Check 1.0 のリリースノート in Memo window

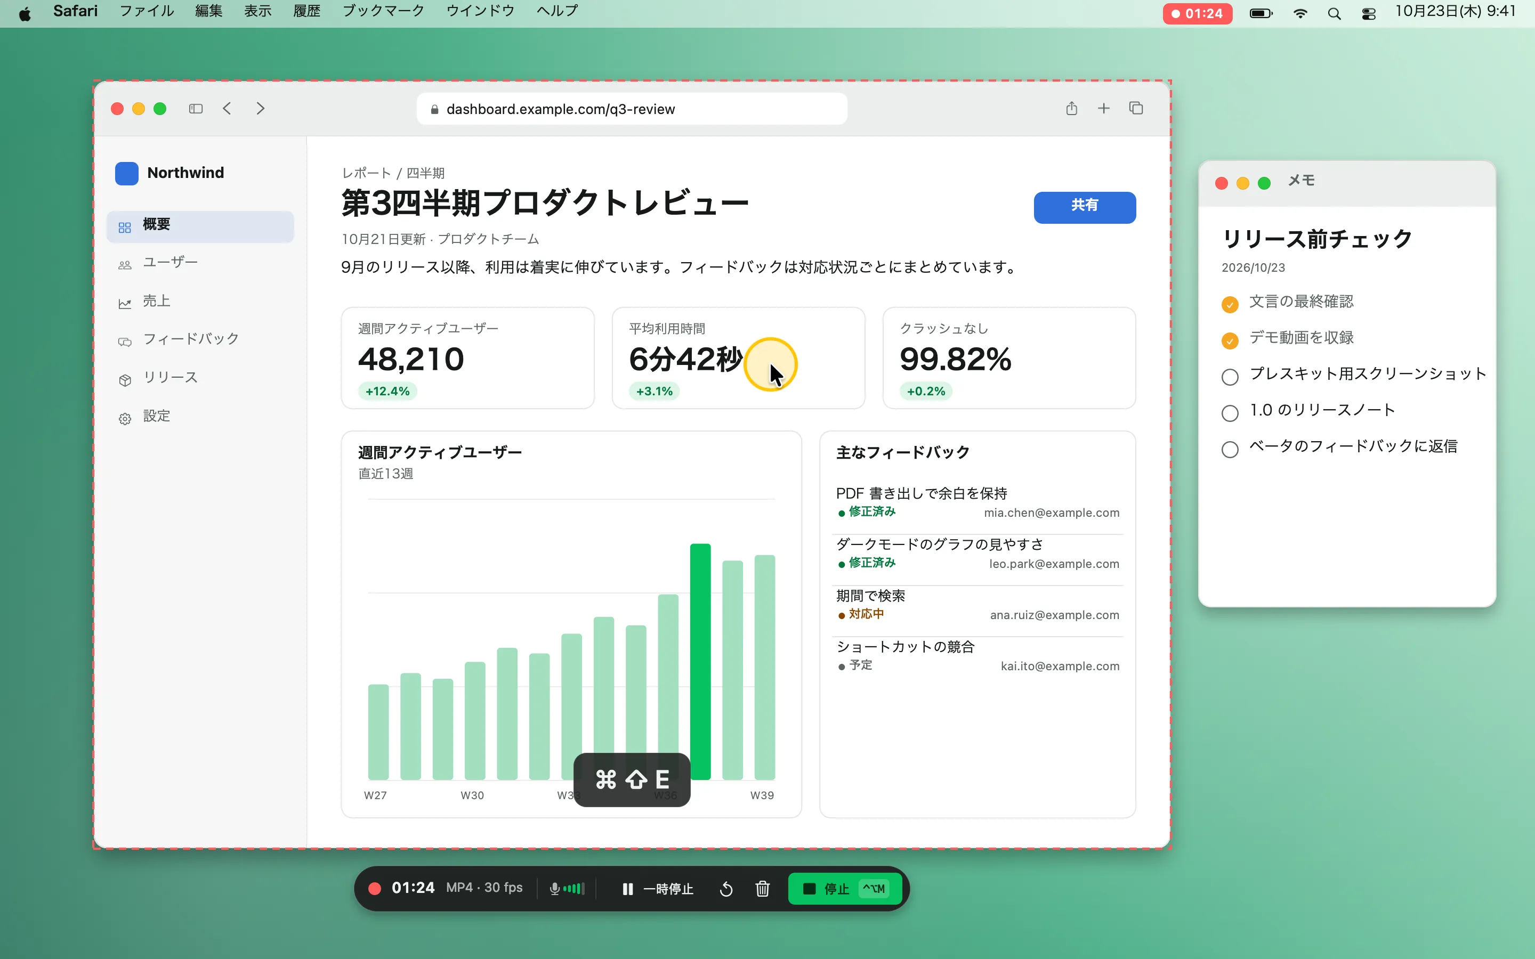pyautogui.click(x=1230, y=413)
